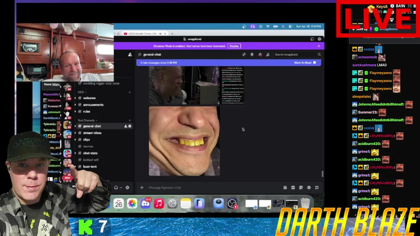Show the member list icon in header
This screenshot has height=236, width=420.
pos(268,54)
